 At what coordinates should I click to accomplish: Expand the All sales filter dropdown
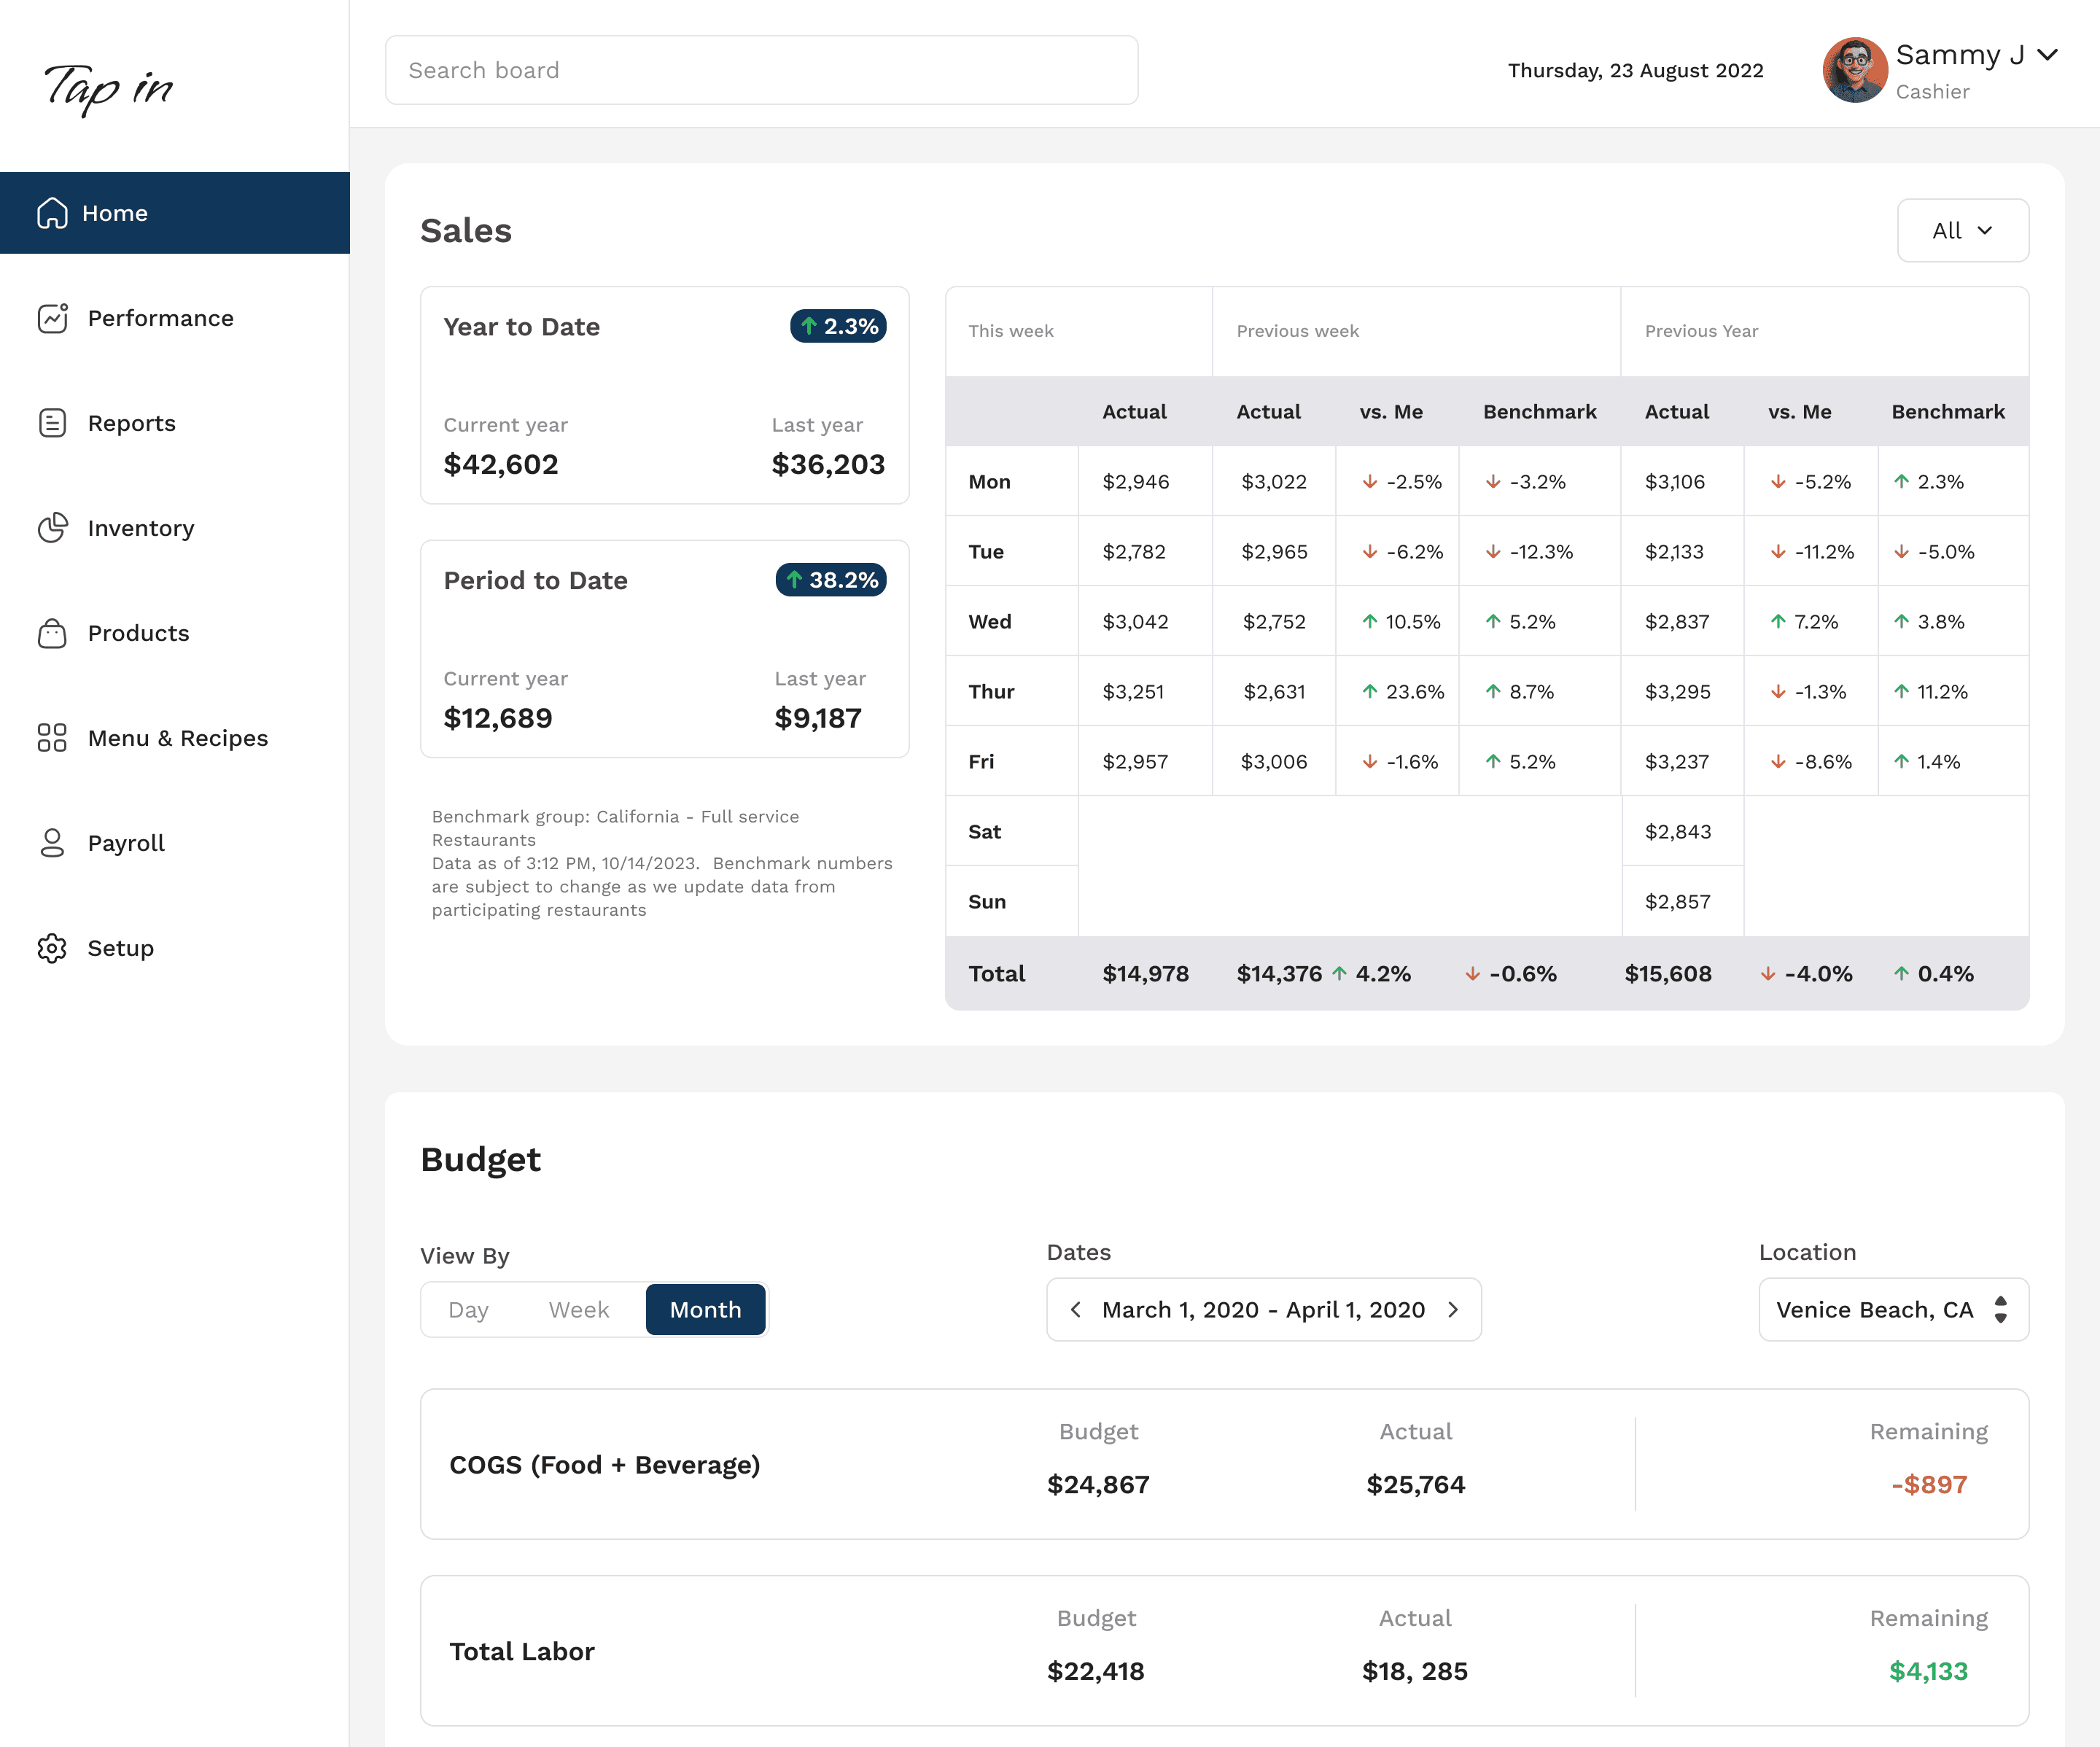1963,231
